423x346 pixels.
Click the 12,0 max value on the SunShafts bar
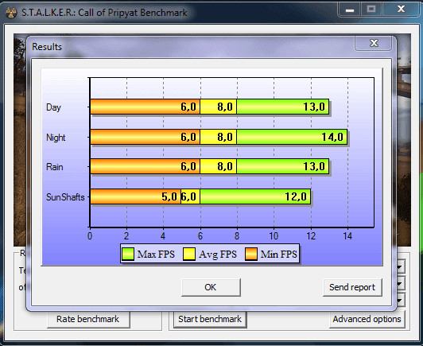(296, 196)
